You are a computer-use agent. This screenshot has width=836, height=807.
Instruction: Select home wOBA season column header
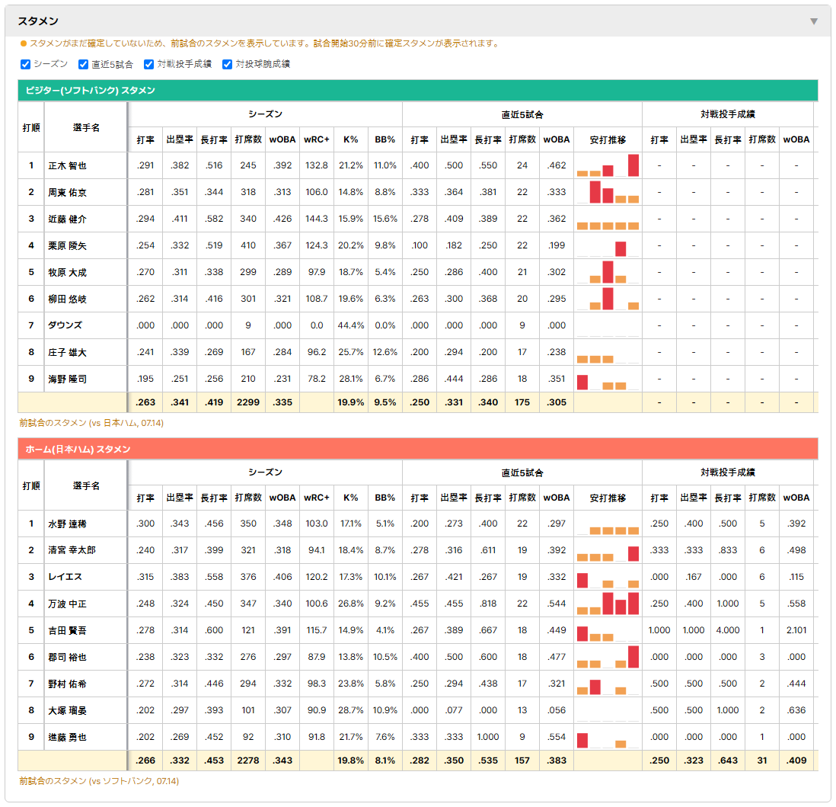tap(282, 498)
